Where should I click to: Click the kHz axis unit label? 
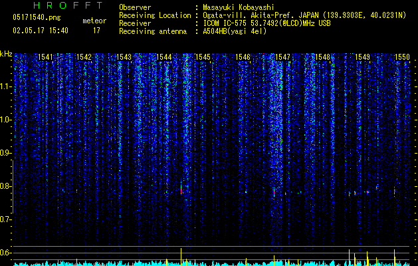[x=6, y=54]
